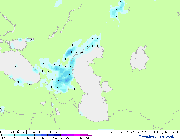Click the 'GFS 0.25' model label
The image size is (180, 139).
(x=48, y=132)
